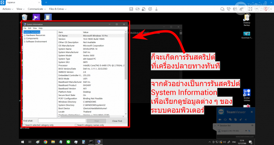
Task: Click the session recording circular icon
Action: coord(150,9)
